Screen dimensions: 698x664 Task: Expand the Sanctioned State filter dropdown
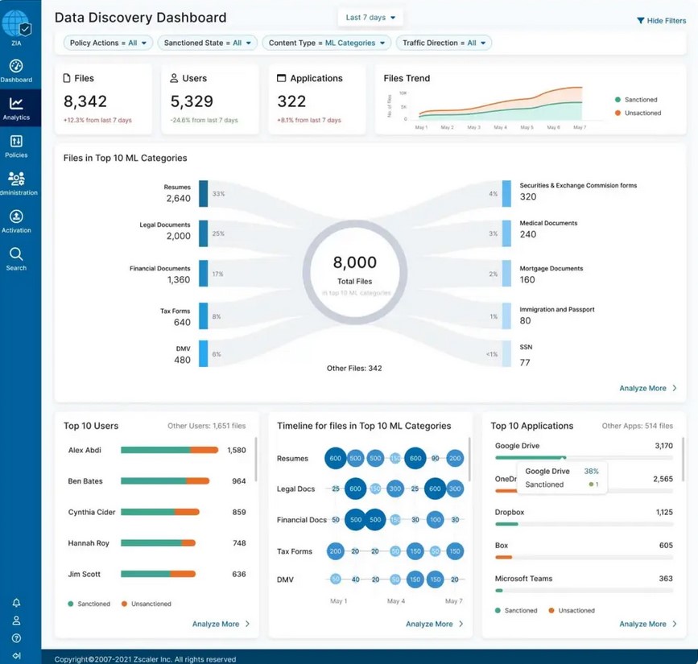click(208, 43)
